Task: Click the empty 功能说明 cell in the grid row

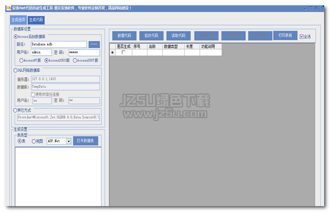Action: point(211,52)
